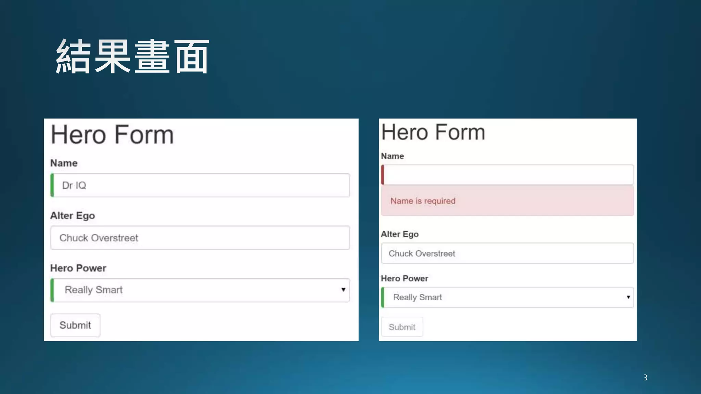Click the 'Name is required' error message
701x394 pixels.
pyautogui.click(x=423, y=201)
